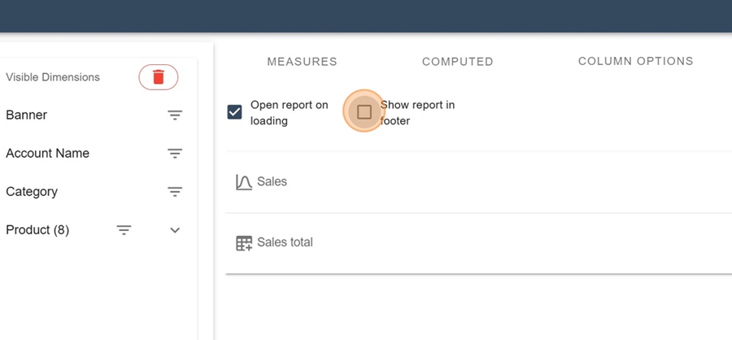Switch to the Computed tab

click(457, 62)
